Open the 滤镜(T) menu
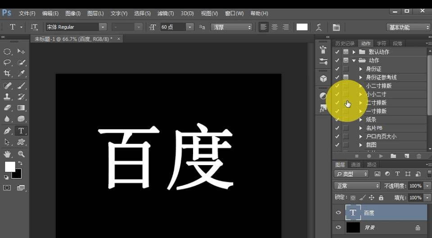The width and height of the screenshot is (432, 238). pyautogui.click(x=166, y=13)
